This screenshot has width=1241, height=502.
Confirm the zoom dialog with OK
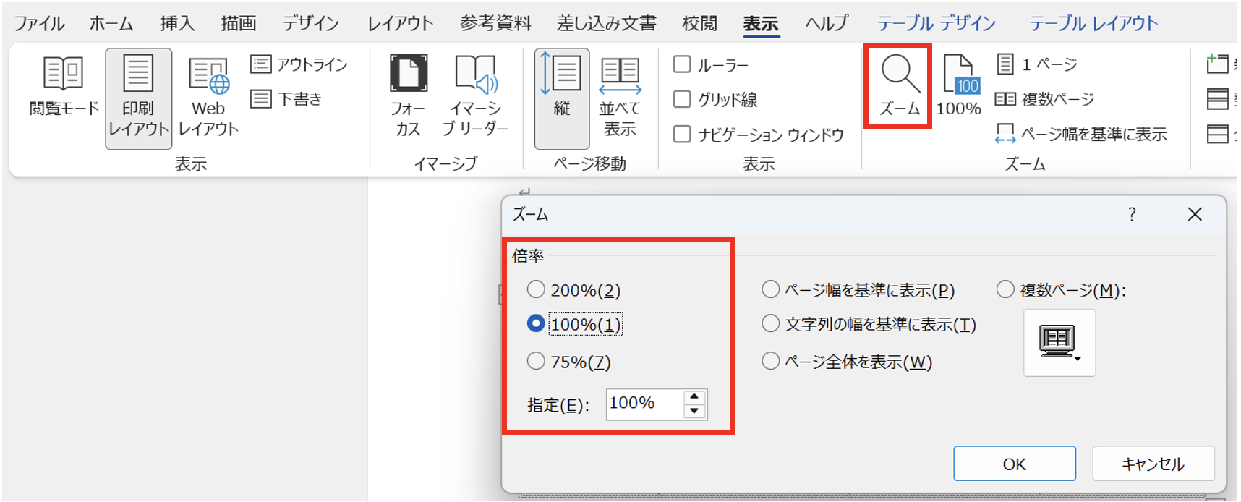pyautogui.click(x=1014, y=464)
